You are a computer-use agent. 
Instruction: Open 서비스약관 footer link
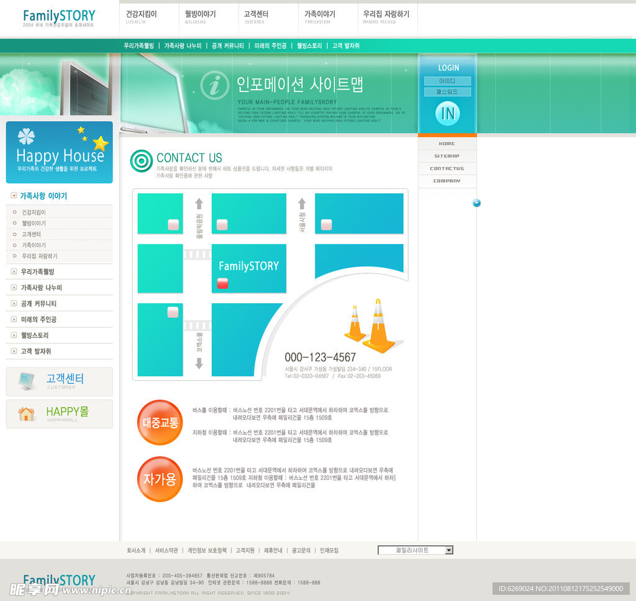pyautogui.click(x=166, y=550)
